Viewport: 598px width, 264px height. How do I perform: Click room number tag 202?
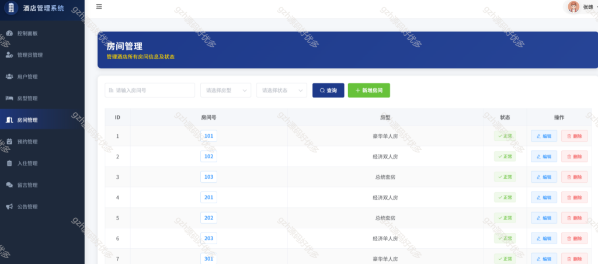click(x=208, y=218)
